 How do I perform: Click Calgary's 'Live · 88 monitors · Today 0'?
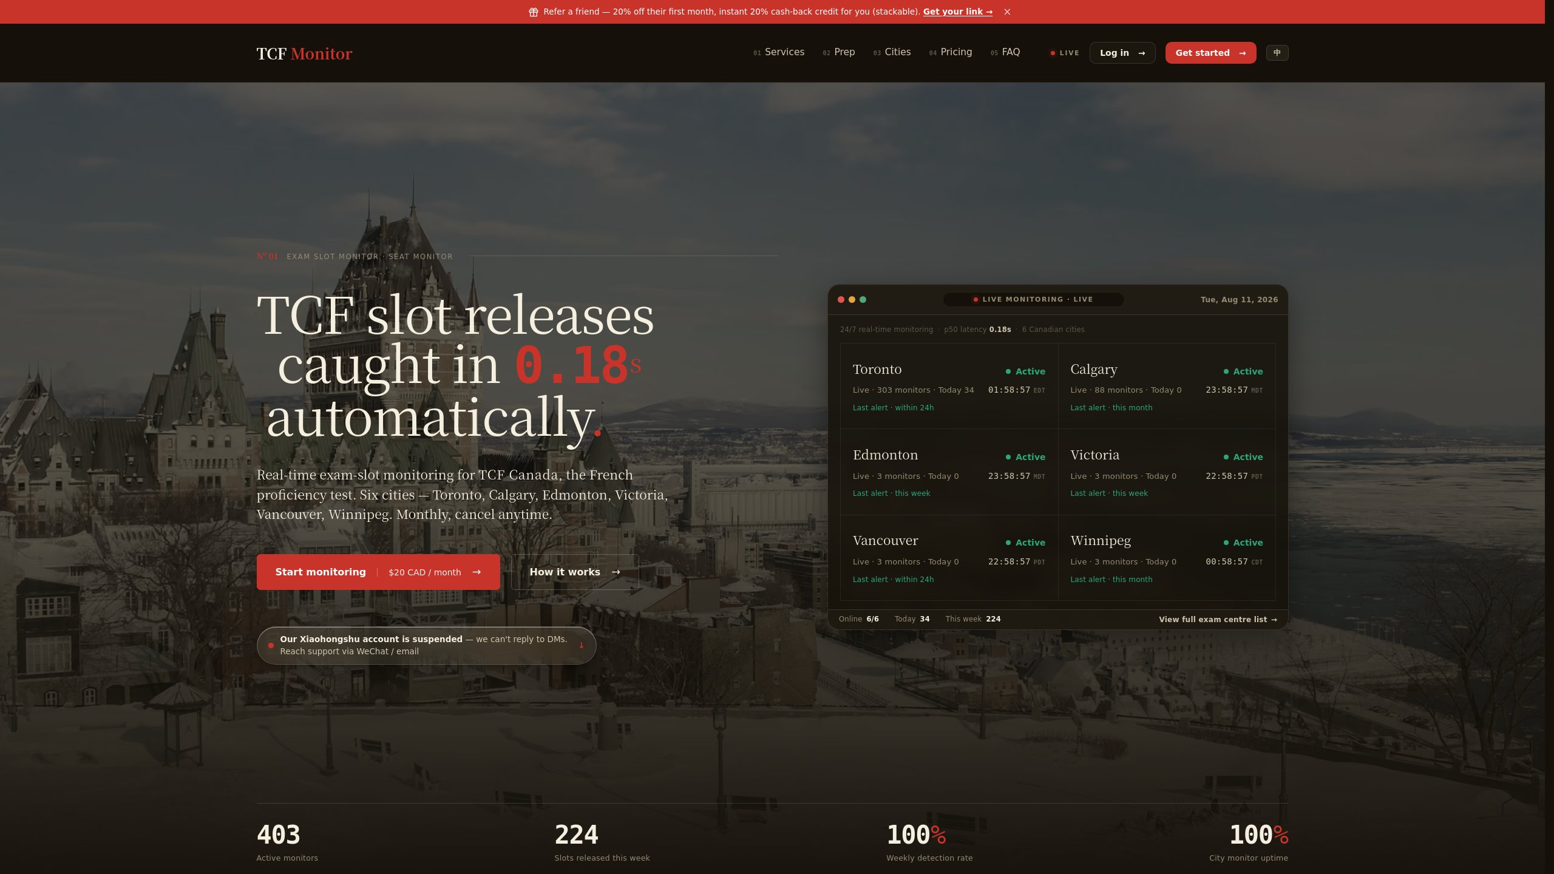[x=1126, y=390]
